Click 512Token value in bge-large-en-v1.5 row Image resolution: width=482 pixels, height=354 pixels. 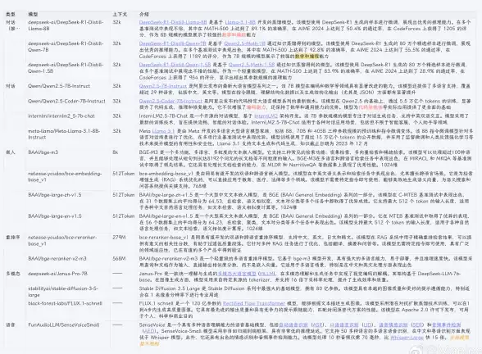123,216
